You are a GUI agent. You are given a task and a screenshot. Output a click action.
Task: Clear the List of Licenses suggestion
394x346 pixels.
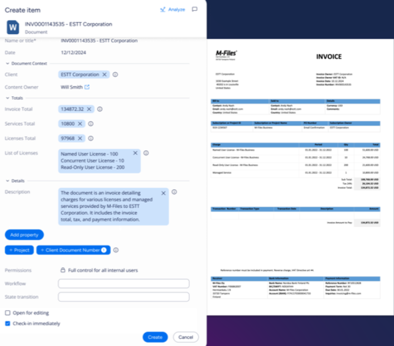tap(135, 153)
